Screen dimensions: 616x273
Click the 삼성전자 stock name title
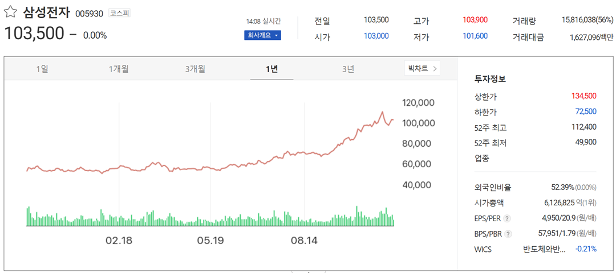point(46,13)
